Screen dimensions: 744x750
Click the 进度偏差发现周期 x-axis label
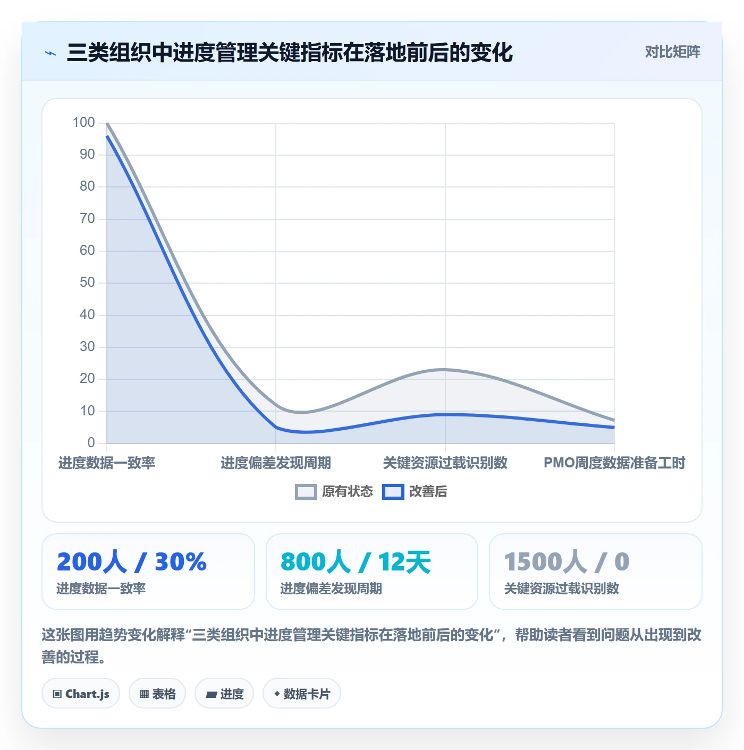(276, 463)
